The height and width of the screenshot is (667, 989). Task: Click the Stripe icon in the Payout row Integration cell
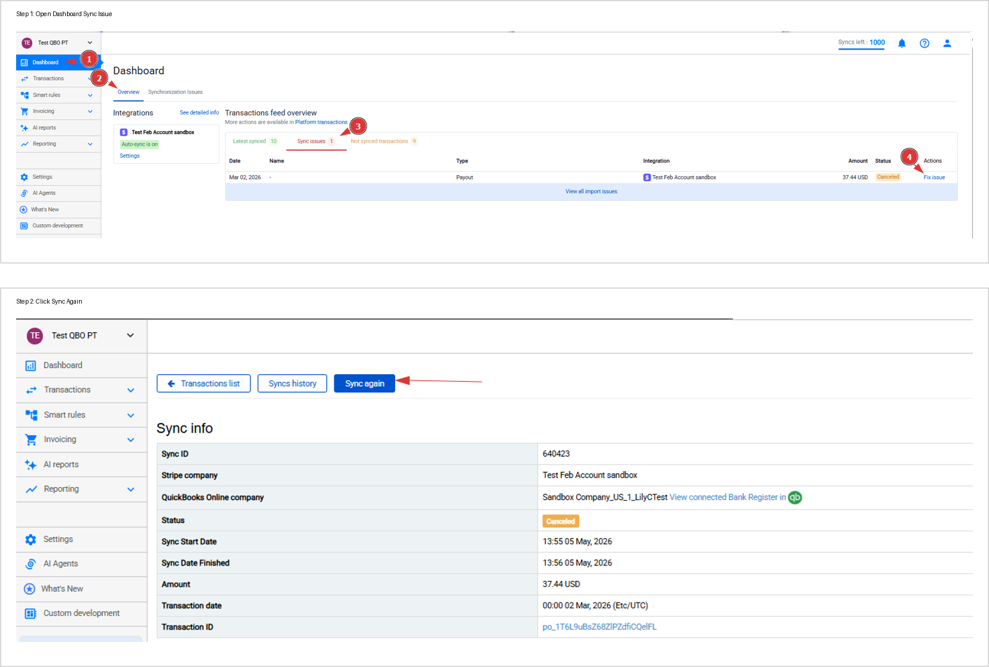[x=647, y=178]
